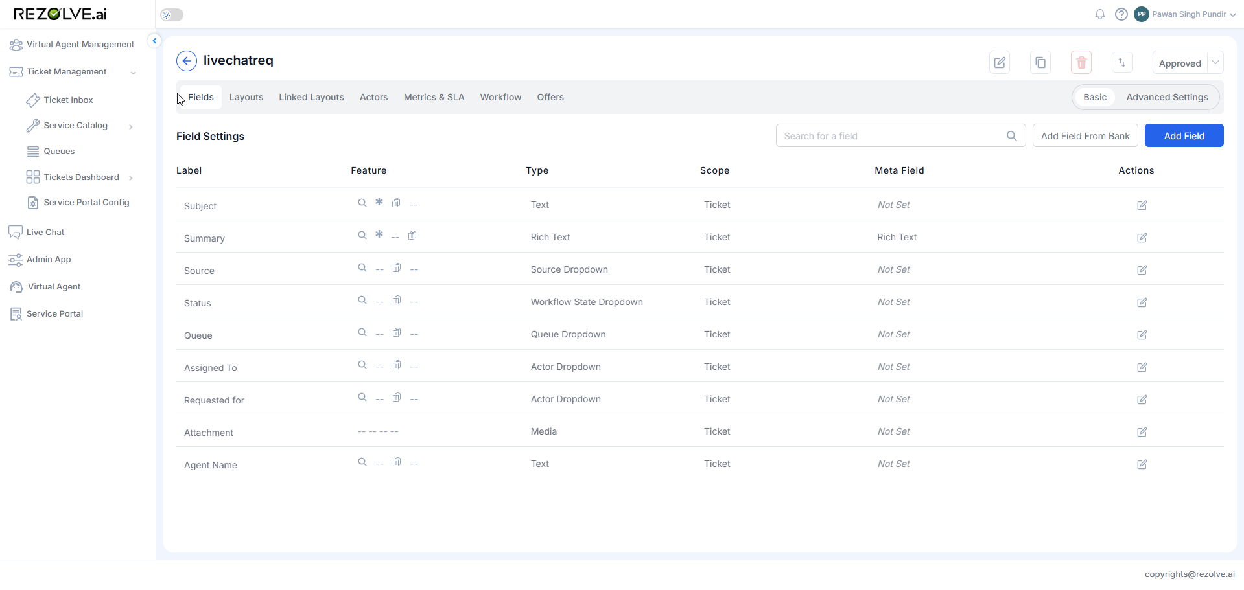Image resolution: width=1244 pixels, height=590 pixels.
Task: Open the Fields tab
Action: pyautogui.click(x=200, y=97)
